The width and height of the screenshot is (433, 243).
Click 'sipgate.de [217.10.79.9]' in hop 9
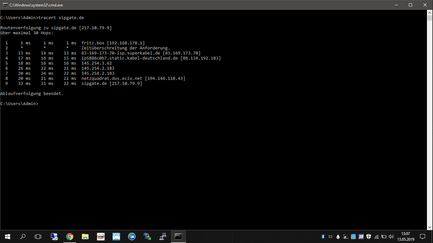point(112,83)
